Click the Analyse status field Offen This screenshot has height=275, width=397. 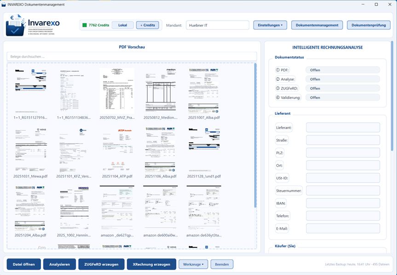click(343, 79)
